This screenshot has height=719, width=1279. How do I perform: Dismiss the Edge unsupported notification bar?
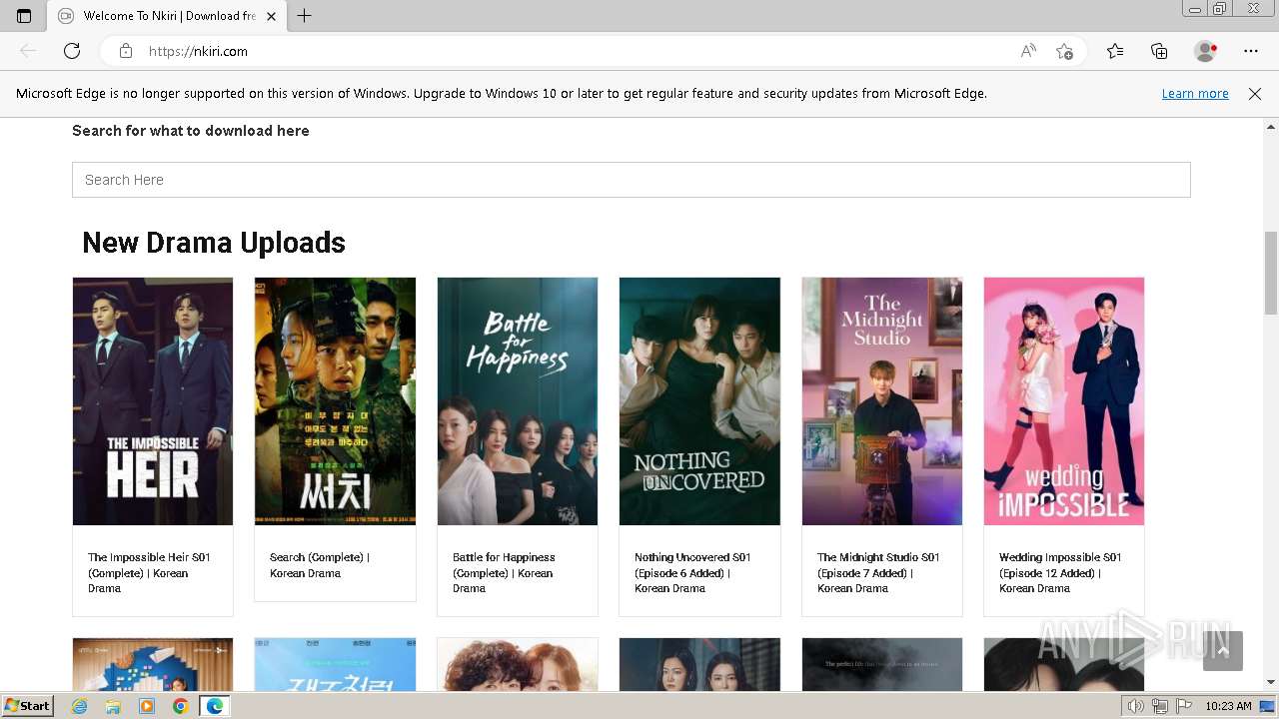[x=1255, y=94]
